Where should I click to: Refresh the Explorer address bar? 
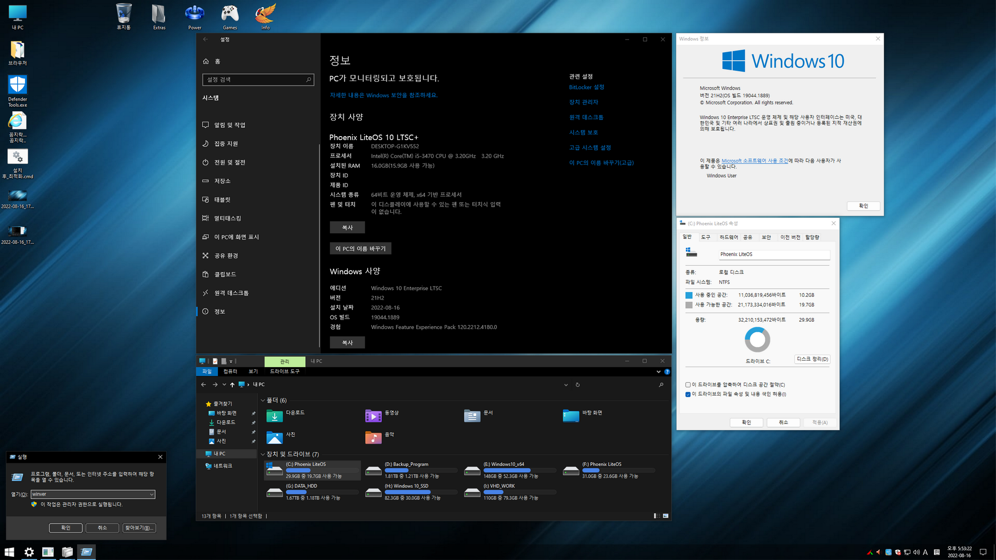[x=577, y=384]
